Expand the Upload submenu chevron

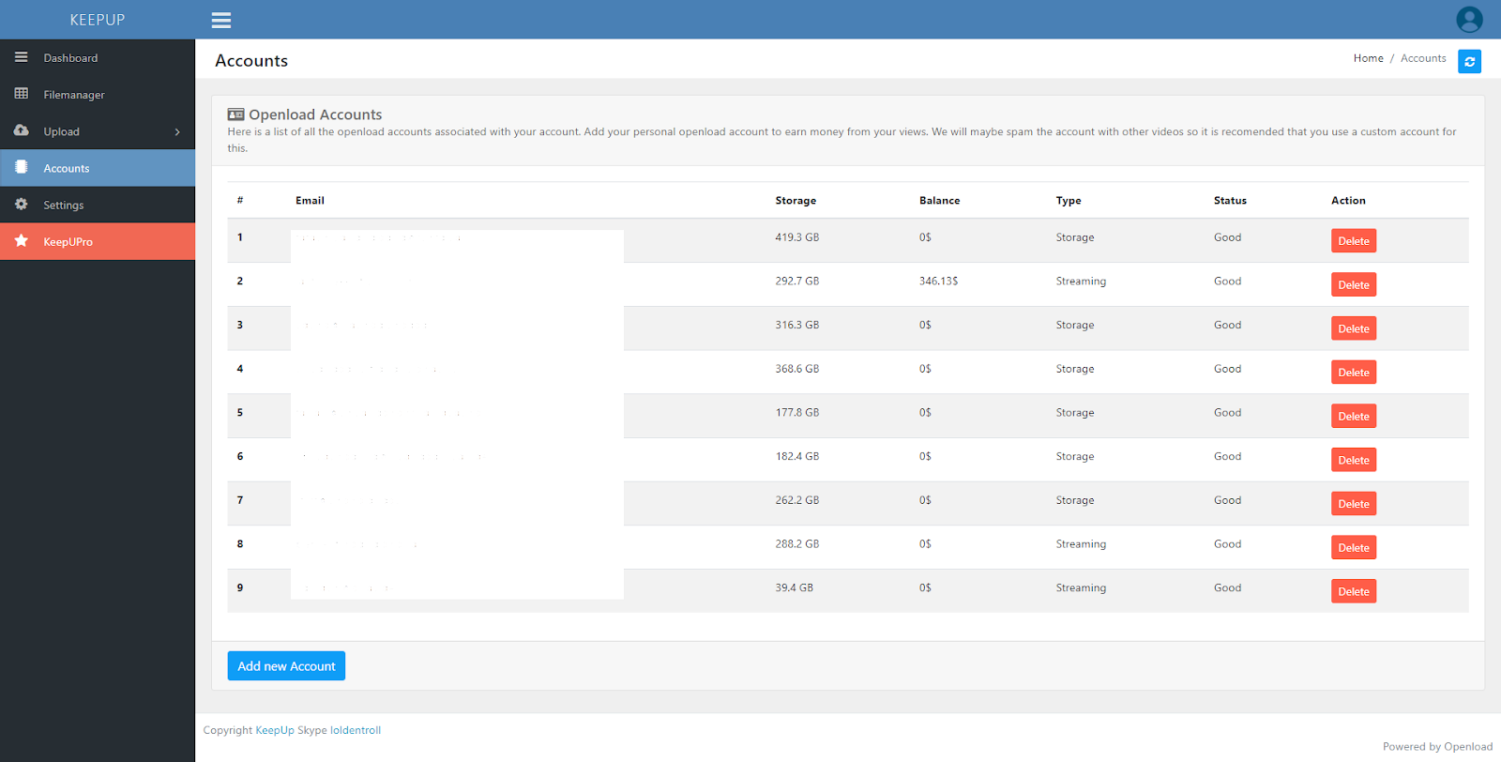(177, 132)
